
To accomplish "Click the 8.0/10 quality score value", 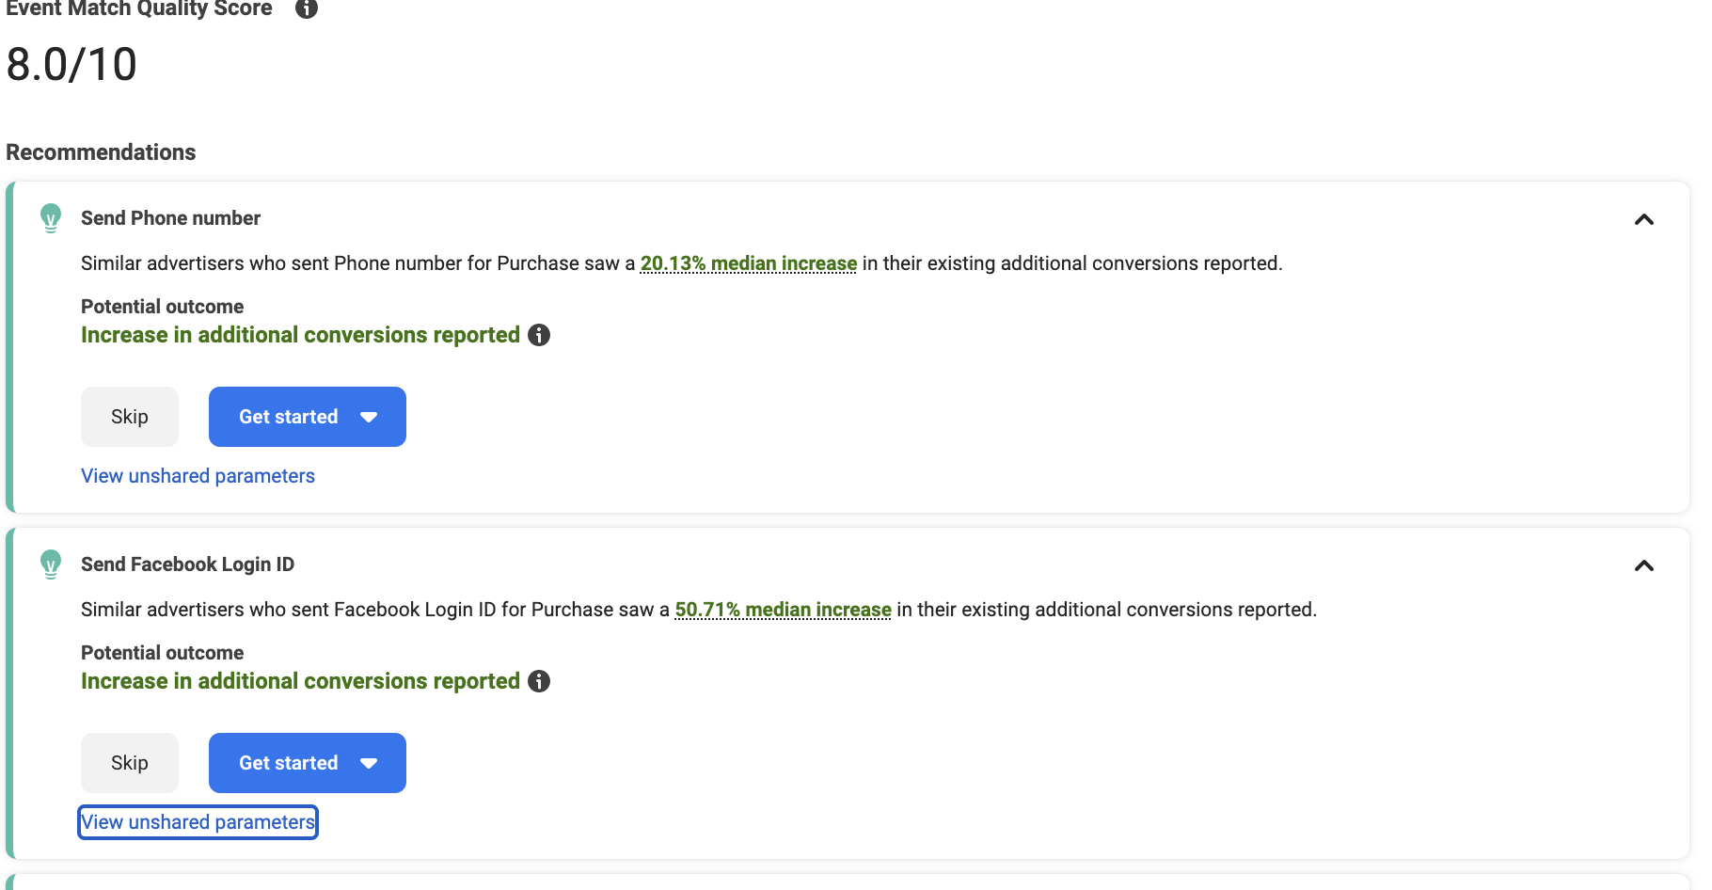I will click(x=71, y=65).
